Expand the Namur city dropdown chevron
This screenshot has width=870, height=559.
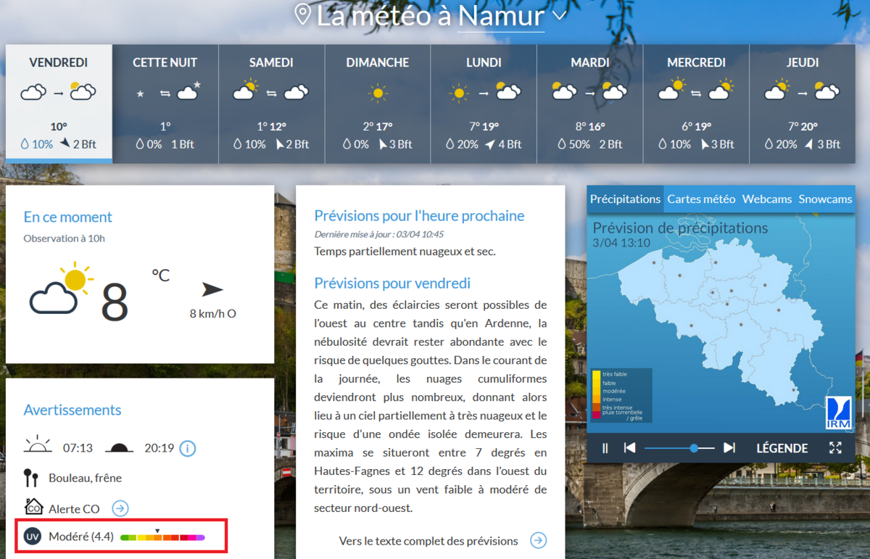(x=559, y=15)
